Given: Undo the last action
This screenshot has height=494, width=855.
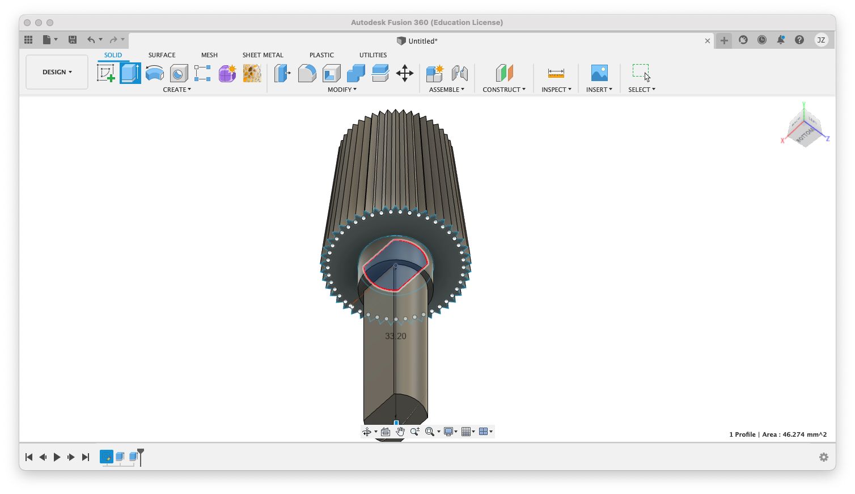Looking at the screenshot, I should pos(91,40).
